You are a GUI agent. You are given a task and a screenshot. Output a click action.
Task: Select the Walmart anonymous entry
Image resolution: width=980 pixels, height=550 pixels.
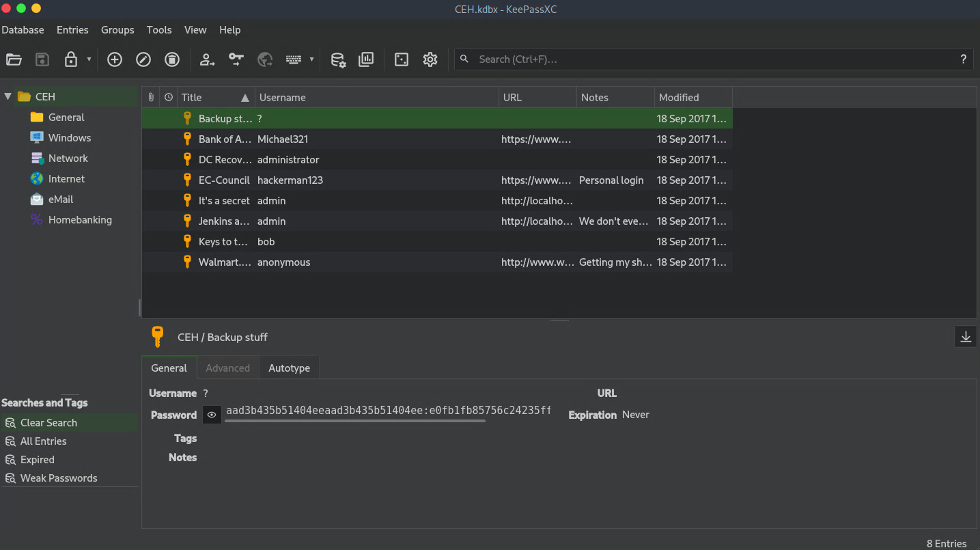tap(437, 262)
